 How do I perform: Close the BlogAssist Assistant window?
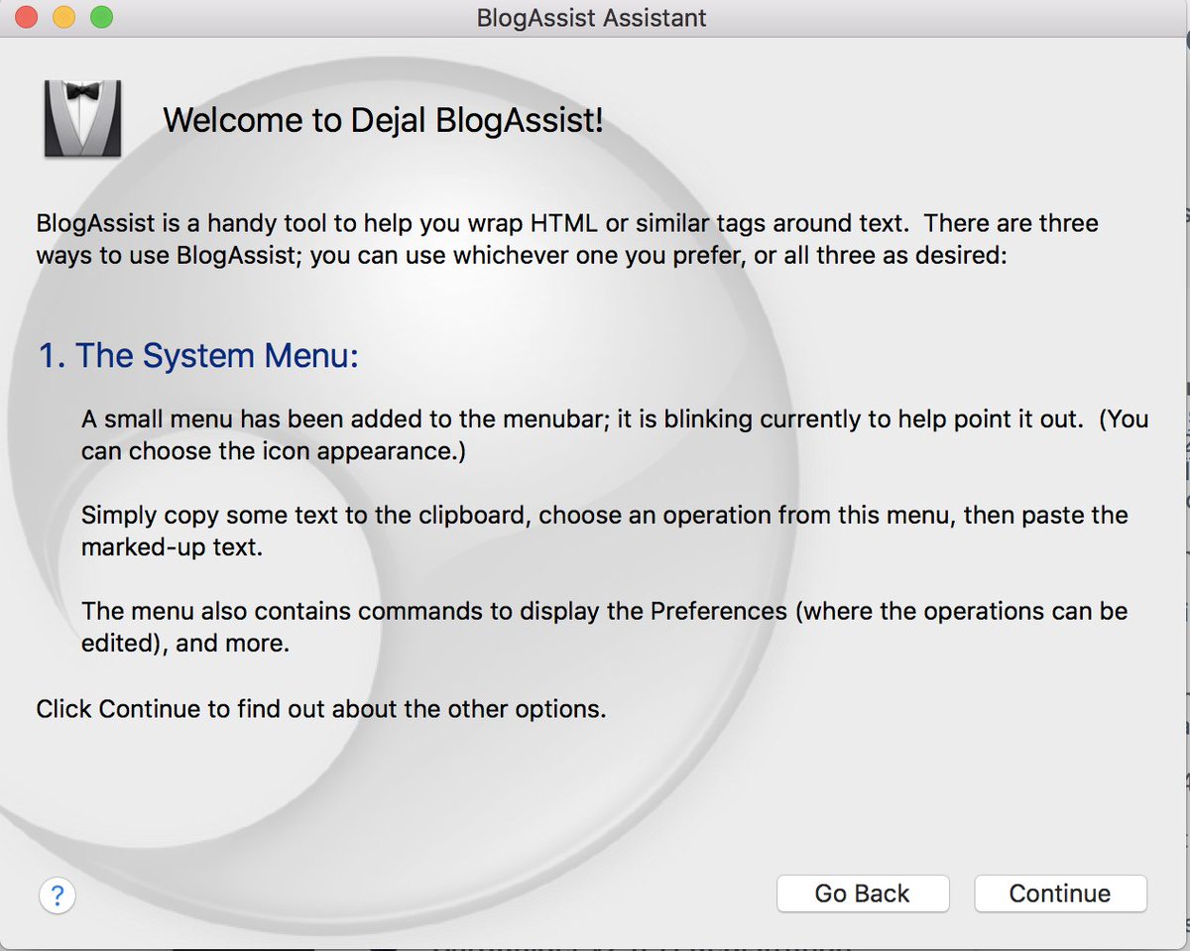(x=27, y=18)
